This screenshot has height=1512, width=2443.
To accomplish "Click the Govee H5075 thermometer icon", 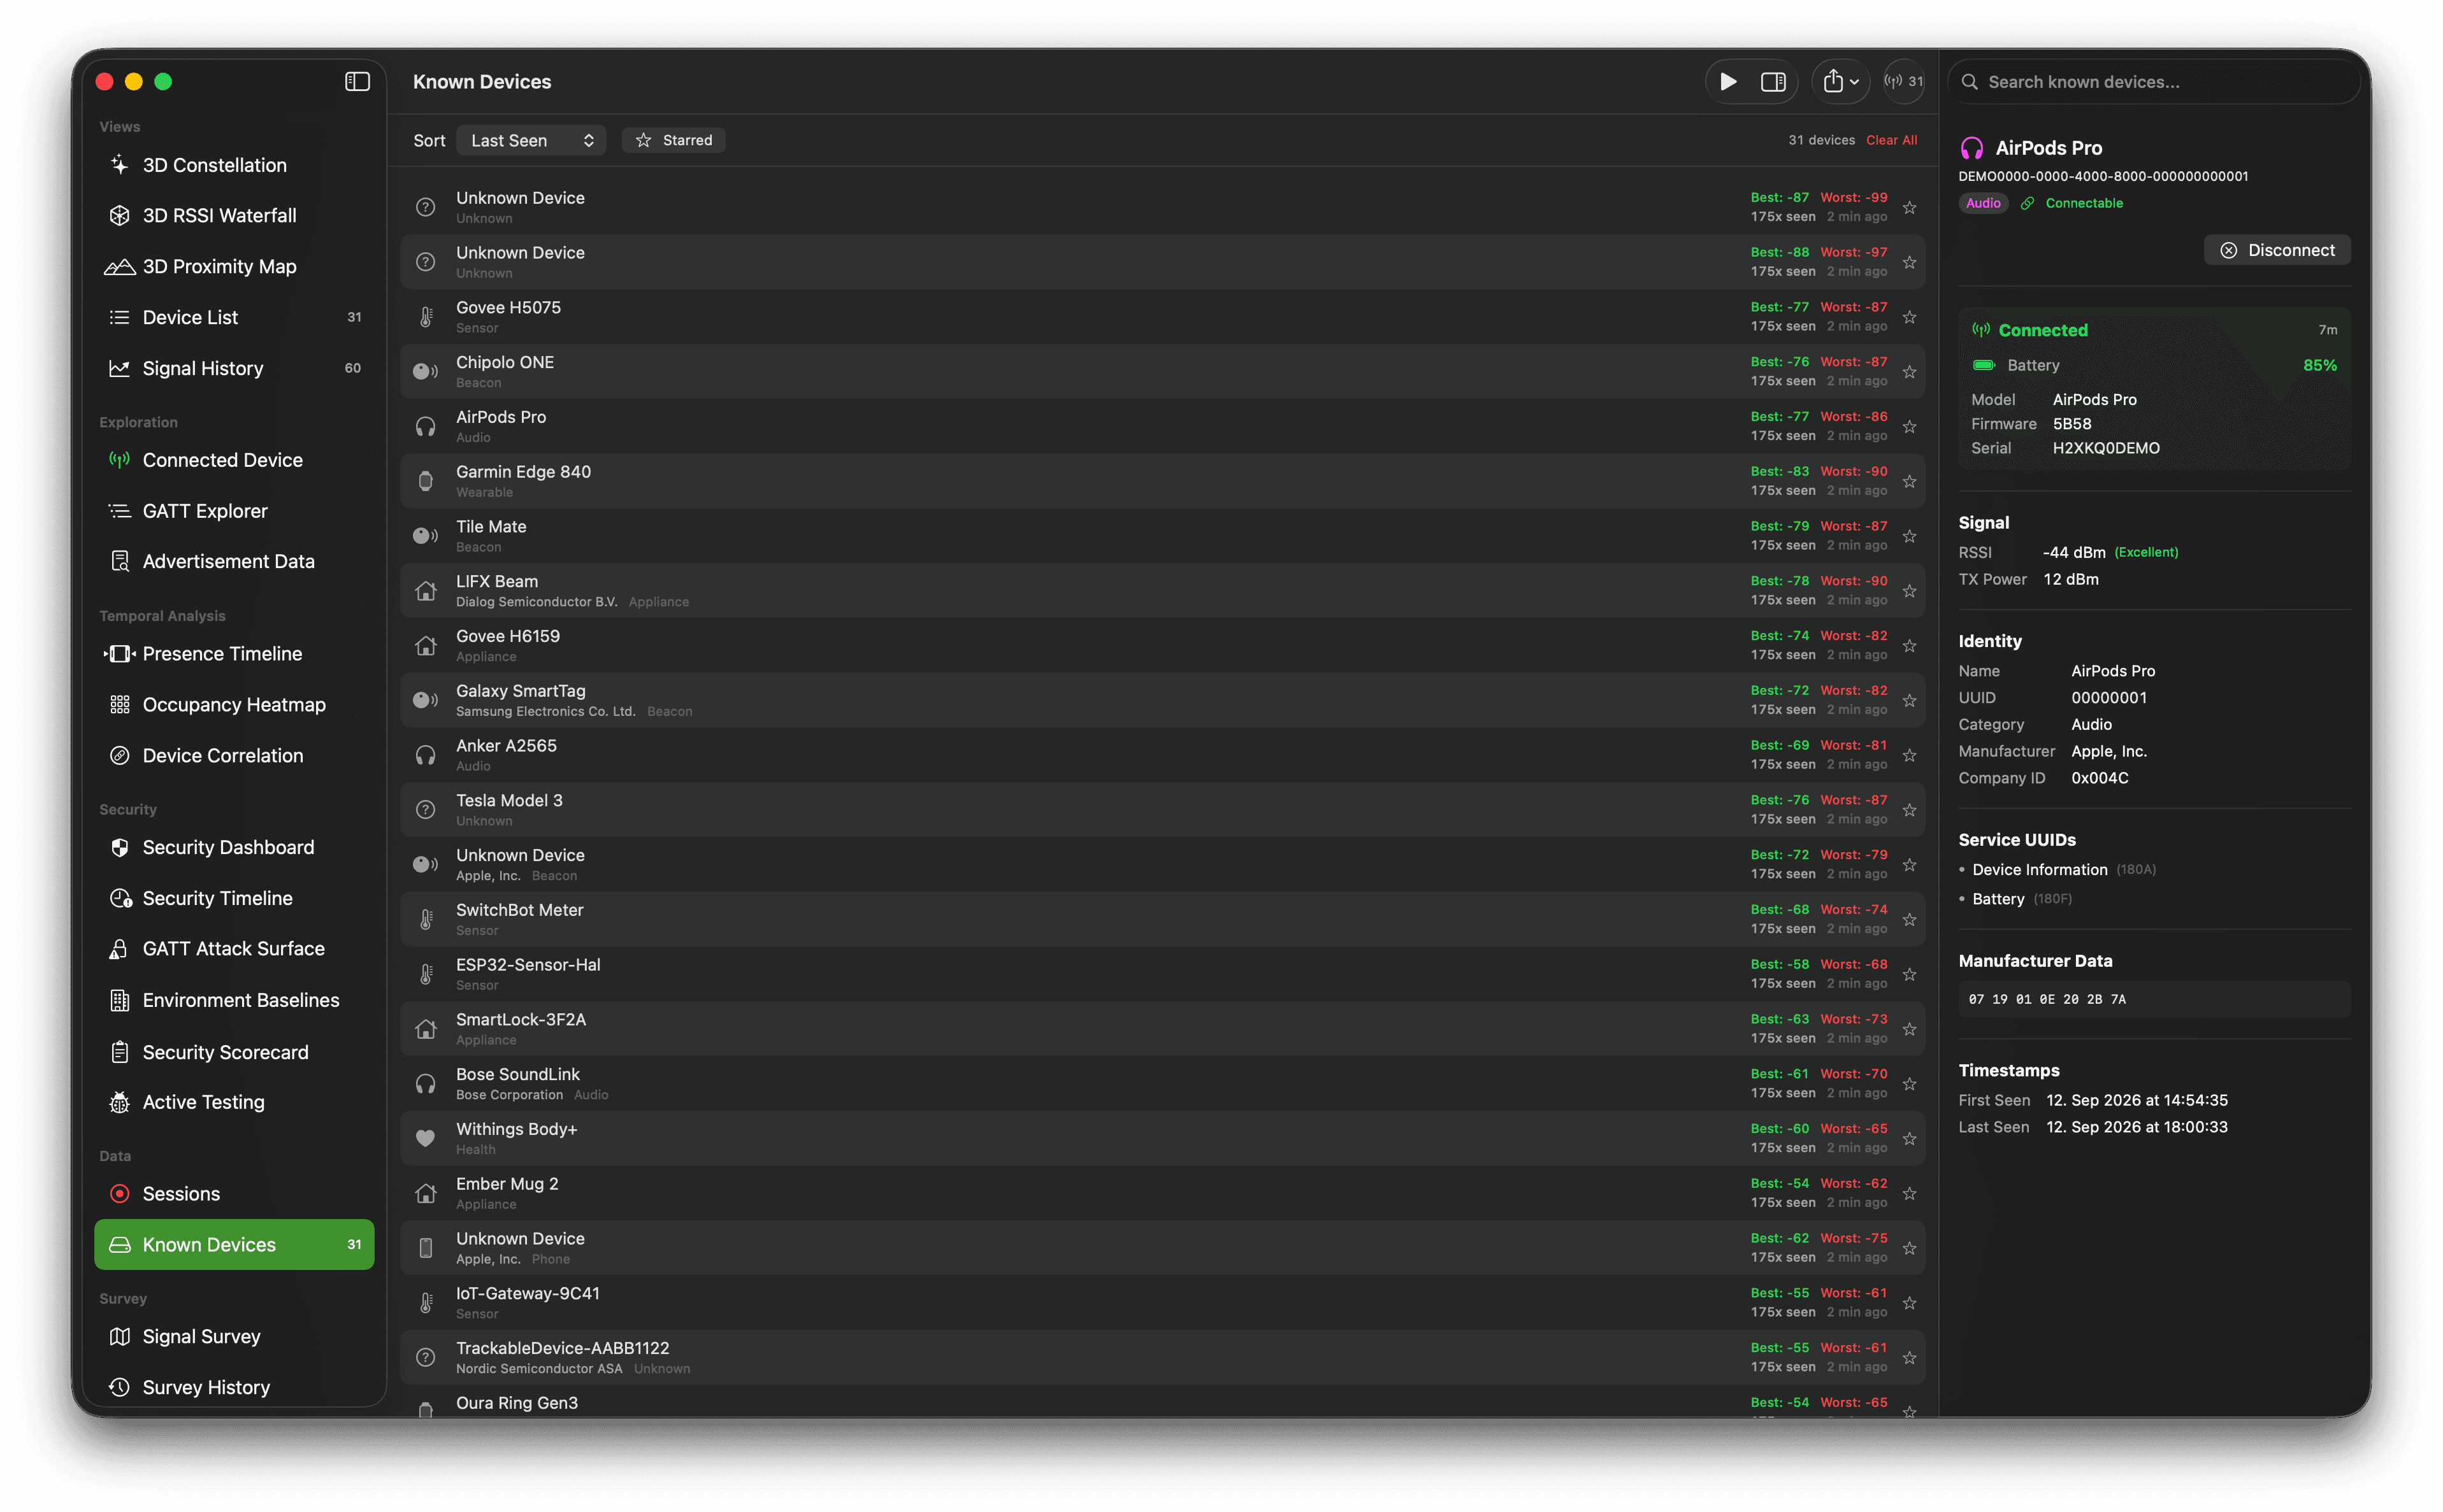I will tap(425, 318).
